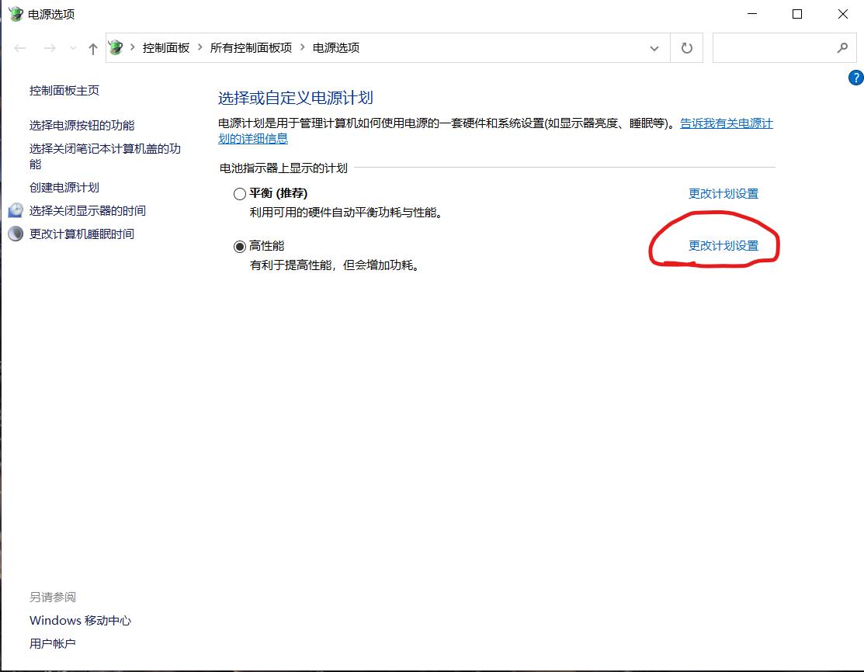Click the back navigation arrow

20,47
